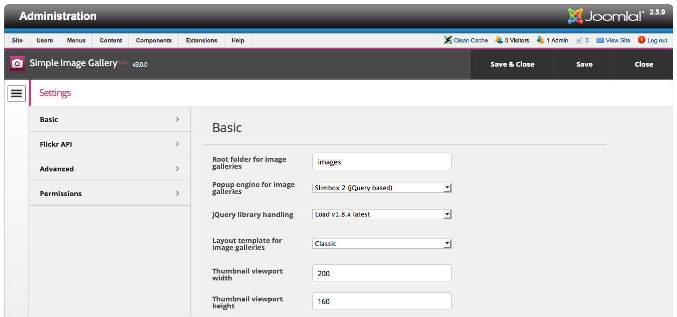Click the '1 Admin' status text

click(557, 40)
